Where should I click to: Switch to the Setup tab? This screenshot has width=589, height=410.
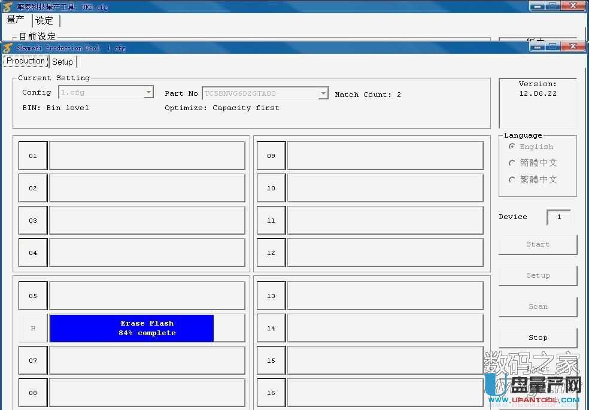(62, 62)
